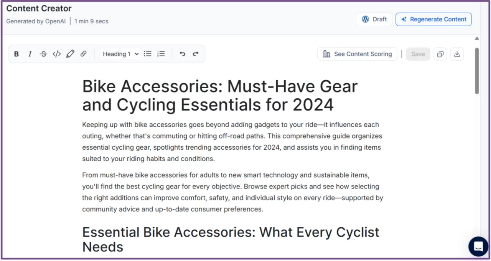The height and width of the screenshot is (261, 491).
Task: Click the Regenerate Content button
Action: pyautogui.click(x=433, y=19)
